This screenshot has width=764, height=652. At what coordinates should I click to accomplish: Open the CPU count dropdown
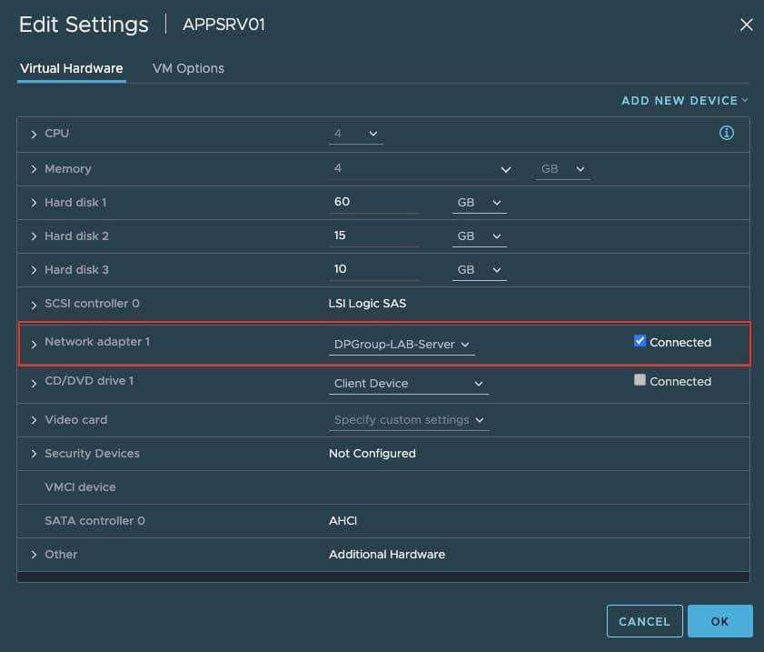click(x=356, y=134)
